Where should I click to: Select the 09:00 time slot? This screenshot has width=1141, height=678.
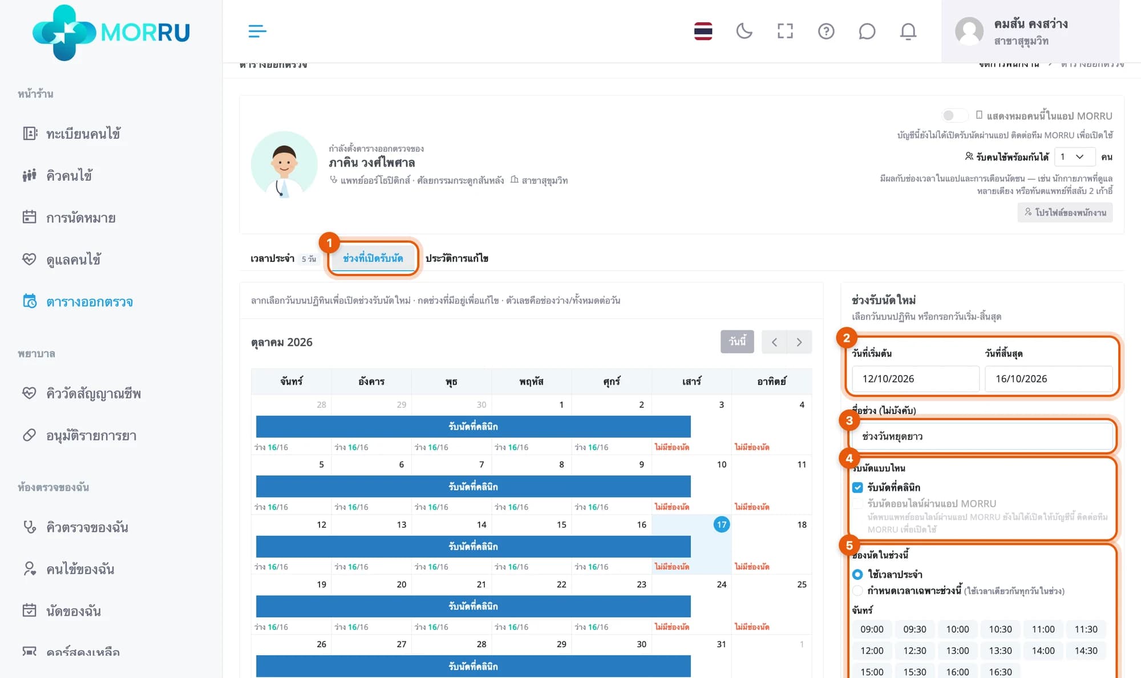[x=872, y=629]
